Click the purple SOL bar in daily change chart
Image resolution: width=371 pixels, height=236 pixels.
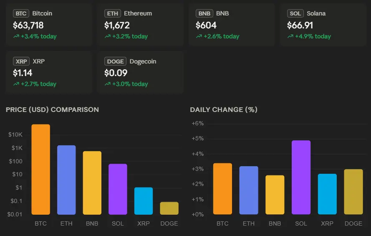click(x=301, y=177)
